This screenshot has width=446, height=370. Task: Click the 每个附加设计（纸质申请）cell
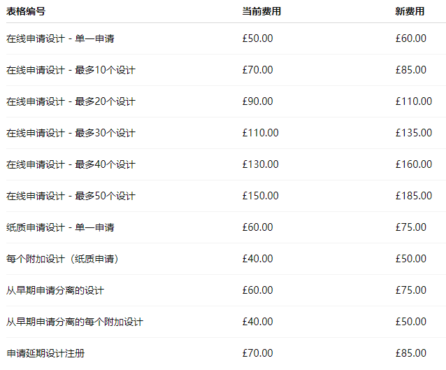[x=64, y=259]
